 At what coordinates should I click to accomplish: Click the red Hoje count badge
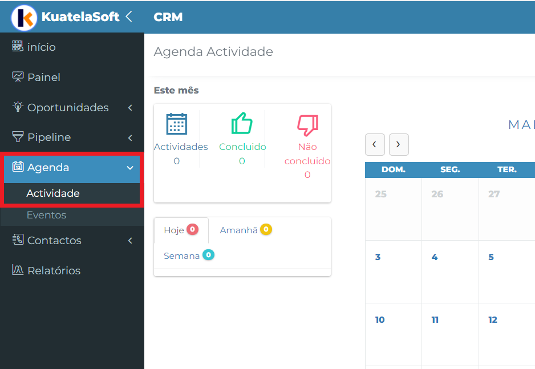click(x=192, y=229)
